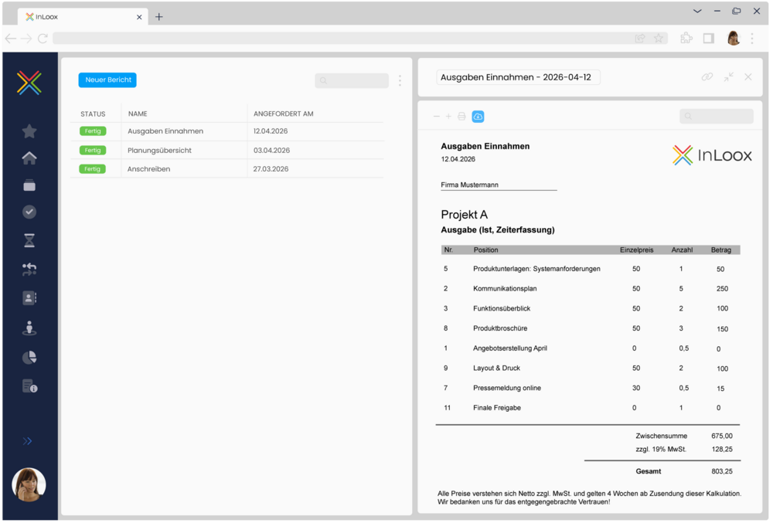Open Time Tracking with the hourglass icon
The image size is (773, 523).
29,240
